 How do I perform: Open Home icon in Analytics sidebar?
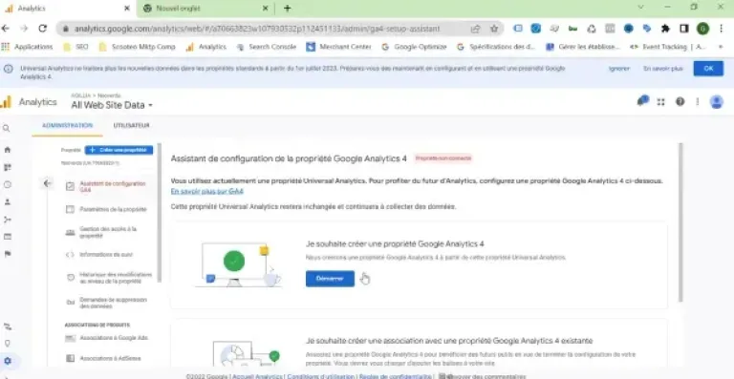pyautogui.click(x=7, y=150)
